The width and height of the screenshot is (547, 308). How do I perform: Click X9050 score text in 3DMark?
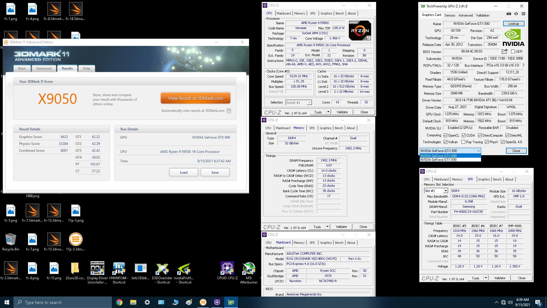58,99
